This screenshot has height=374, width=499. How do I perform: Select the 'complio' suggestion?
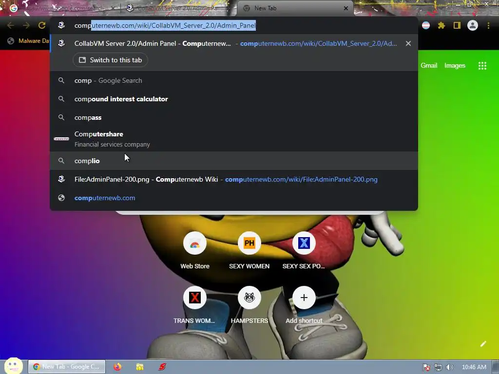click(234, 161)
